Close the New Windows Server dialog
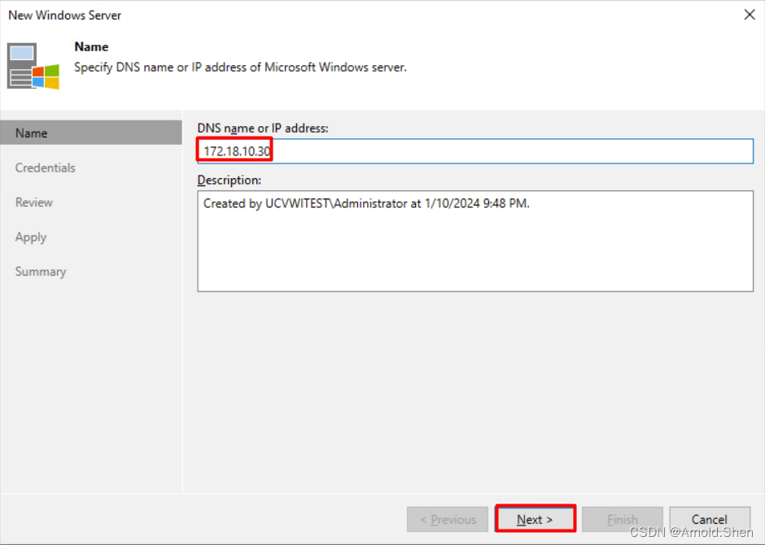This screenshot has width=765, height=545. (750, 15)
